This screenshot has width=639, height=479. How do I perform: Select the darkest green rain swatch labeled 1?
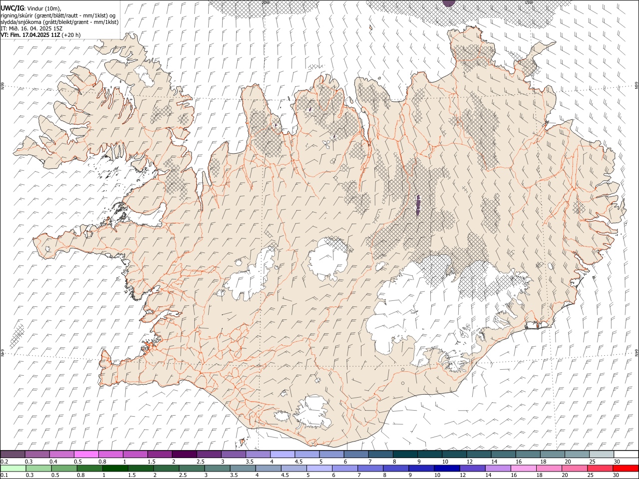point(115,468)
